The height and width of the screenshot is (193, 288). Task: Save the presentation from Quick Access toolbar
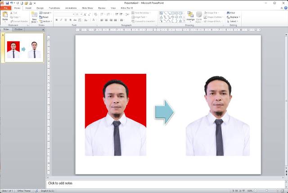click(x=7, y=3)
